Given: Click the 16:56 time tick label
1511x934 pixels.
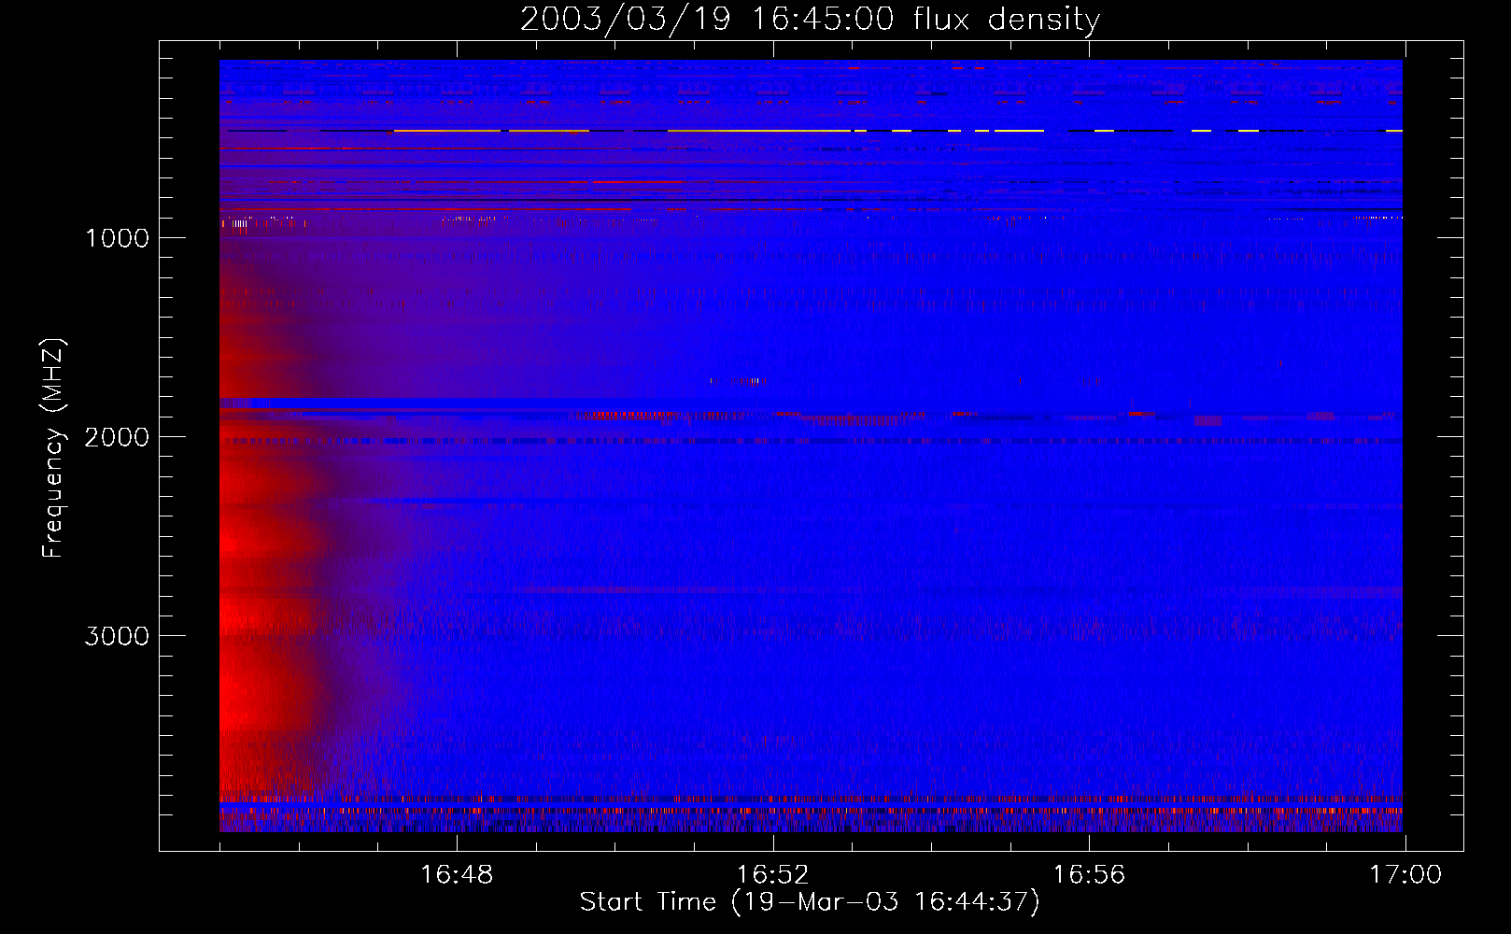Looking at the screenshot, I should 1089,875.
